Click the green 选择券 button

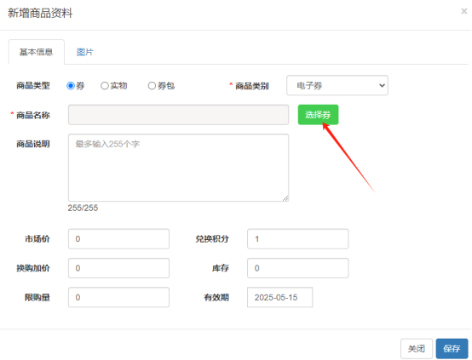tap(318, 115)
